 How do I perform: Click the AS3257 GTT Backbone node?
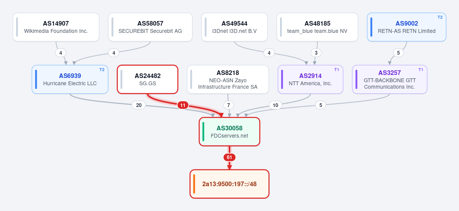[389, 80]
